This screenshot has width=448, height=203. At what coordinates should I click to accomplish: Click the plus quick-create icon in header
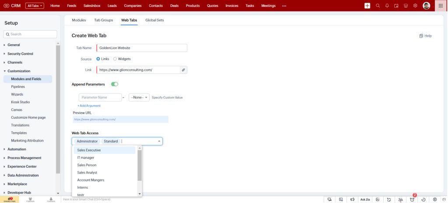367,6
